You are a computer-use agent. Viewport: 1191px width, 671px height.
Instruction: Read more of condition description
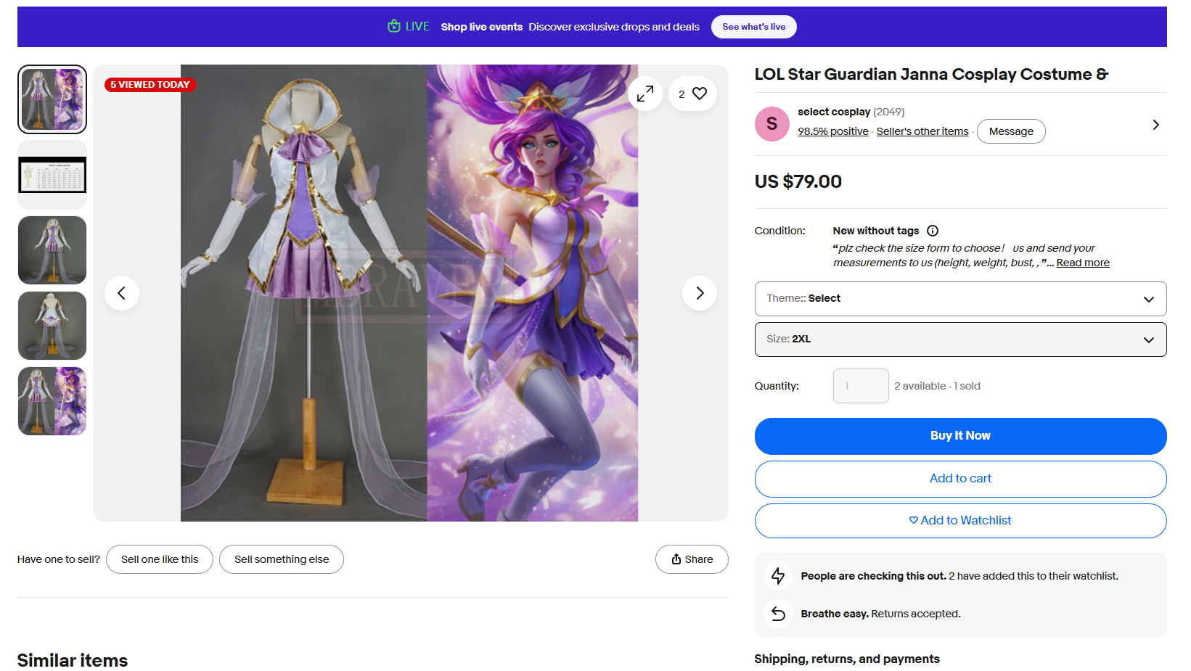(x=1083, y=263)
